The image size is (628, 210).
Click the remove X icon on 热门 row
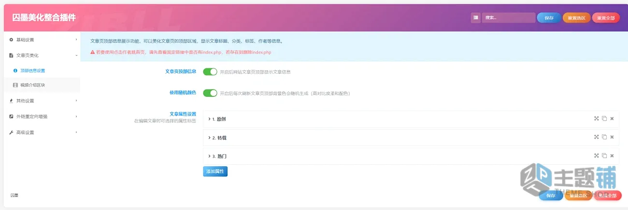click(612, 156)
